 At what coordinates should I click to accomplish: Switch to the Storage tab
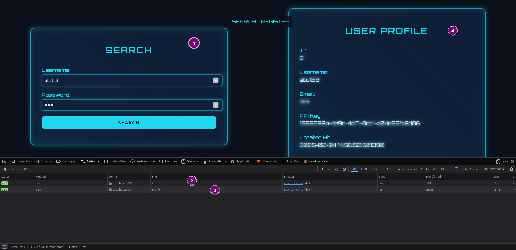[190, 161]
